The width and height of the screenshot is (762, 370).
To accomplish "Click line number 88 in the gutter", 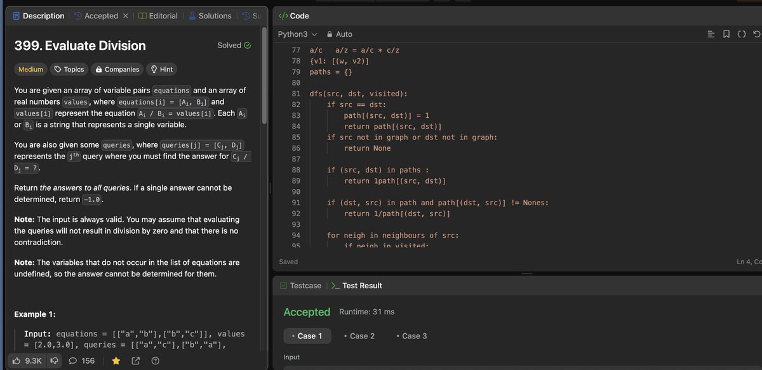I will [296, 170].
